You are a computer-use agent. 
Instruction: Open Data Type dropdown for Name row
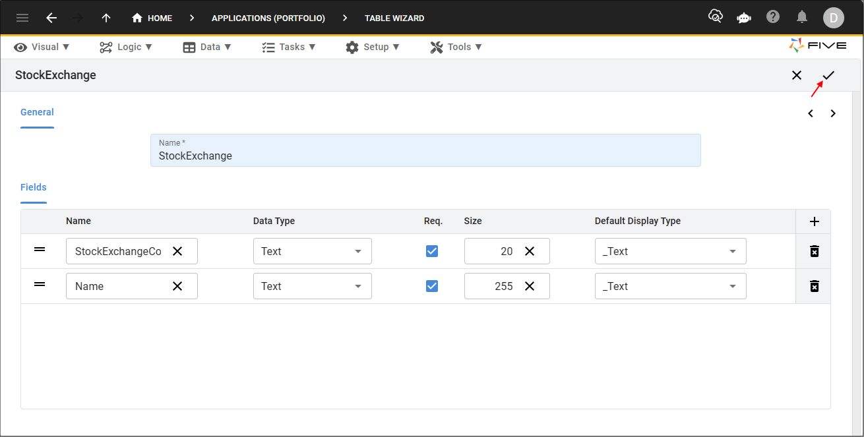click(313, 286)
